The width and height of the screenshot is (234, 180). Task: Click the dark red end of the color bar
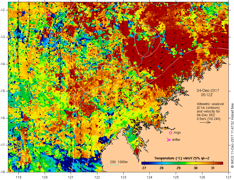point(222,163)
